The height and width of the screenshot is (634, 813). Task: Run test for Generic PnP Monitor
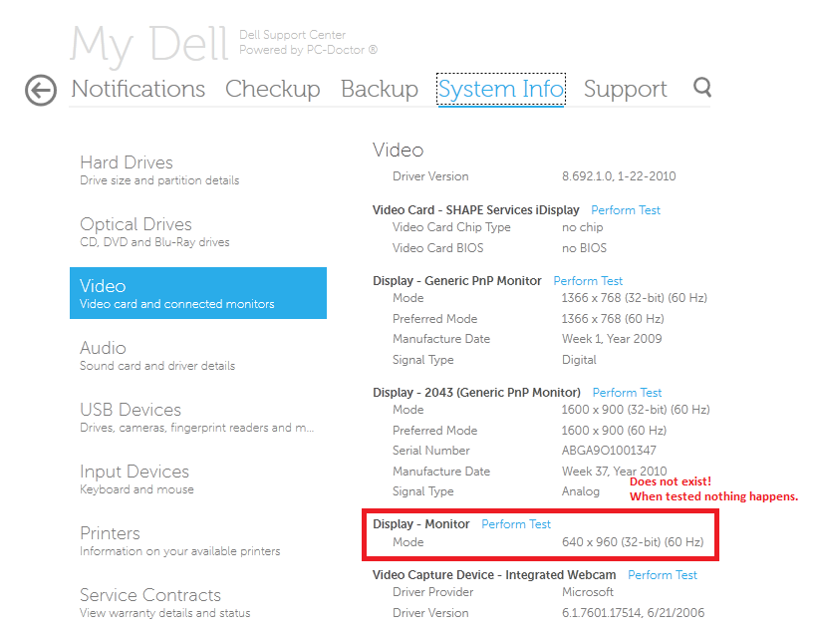587,280
